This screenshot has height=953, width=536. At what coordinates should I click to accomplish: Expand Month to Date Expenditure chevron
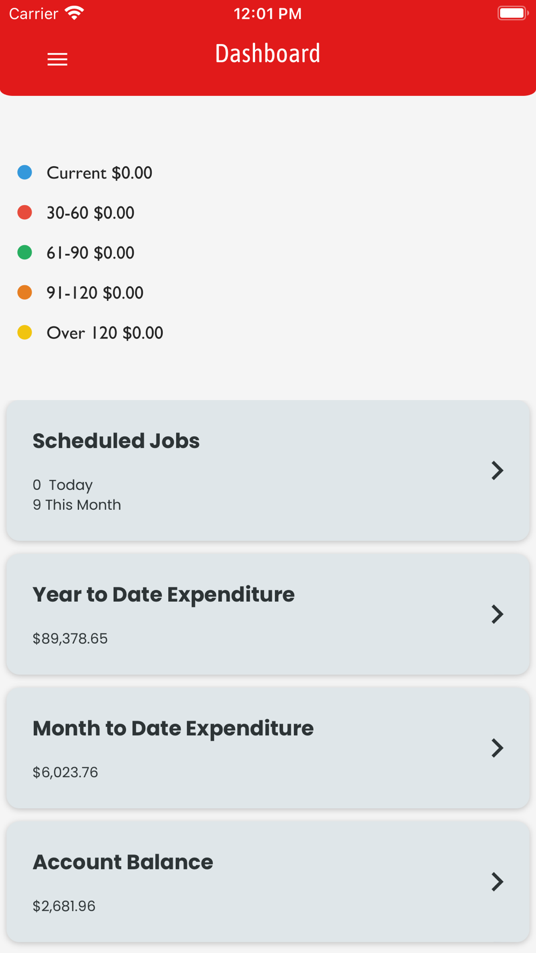pyautogui.click(x=497, y=748)
